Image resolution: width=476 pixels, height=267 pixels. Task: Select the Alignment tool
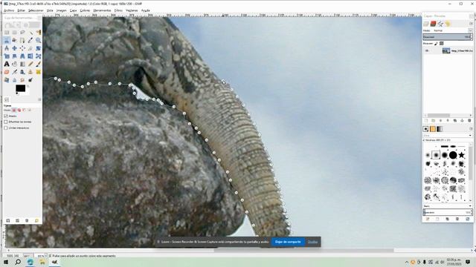22,48
